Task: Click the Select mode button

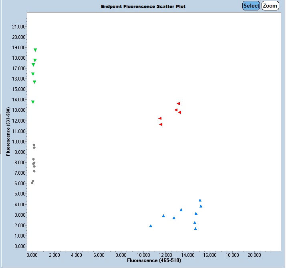Action: pos(251,6)
